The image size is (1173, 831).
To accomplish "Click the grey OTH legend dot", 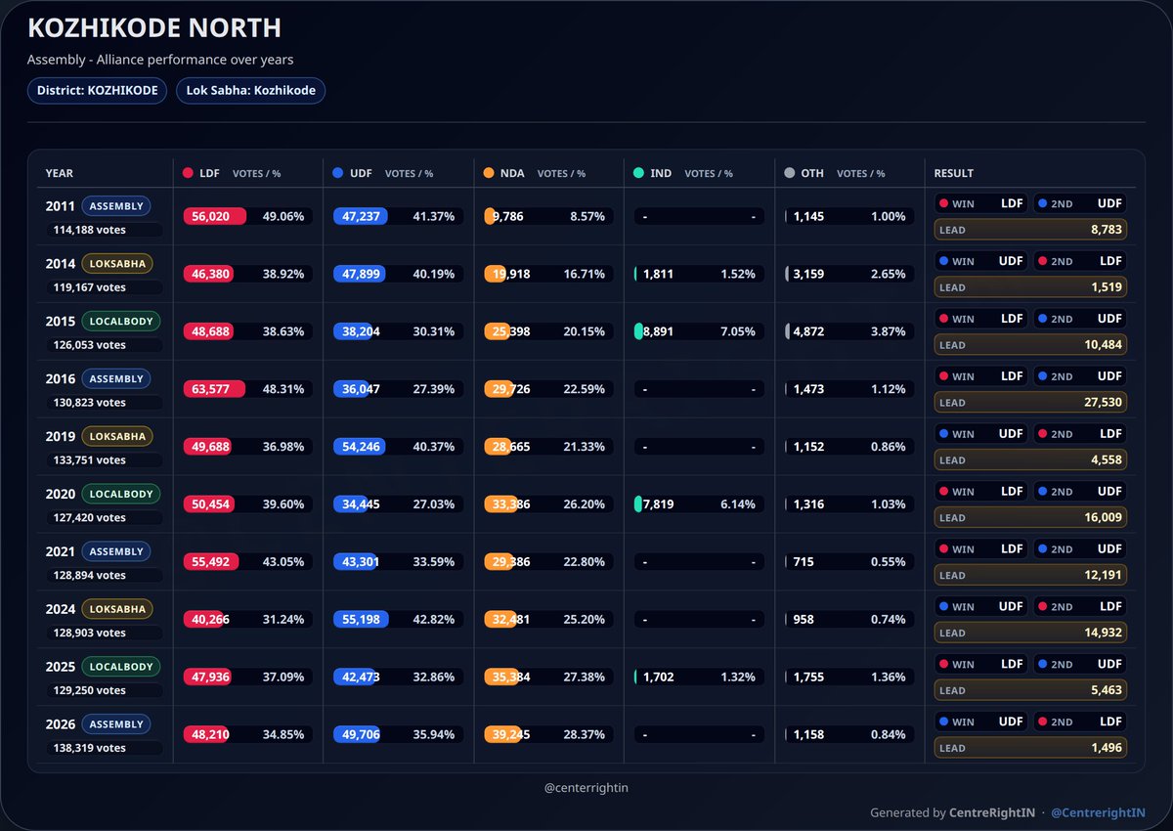I will 789,173.
